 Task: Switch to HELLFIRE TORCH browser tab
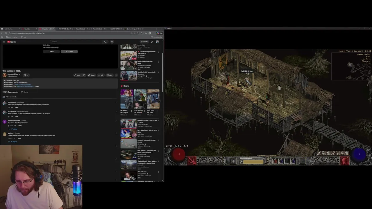[115, 29]
